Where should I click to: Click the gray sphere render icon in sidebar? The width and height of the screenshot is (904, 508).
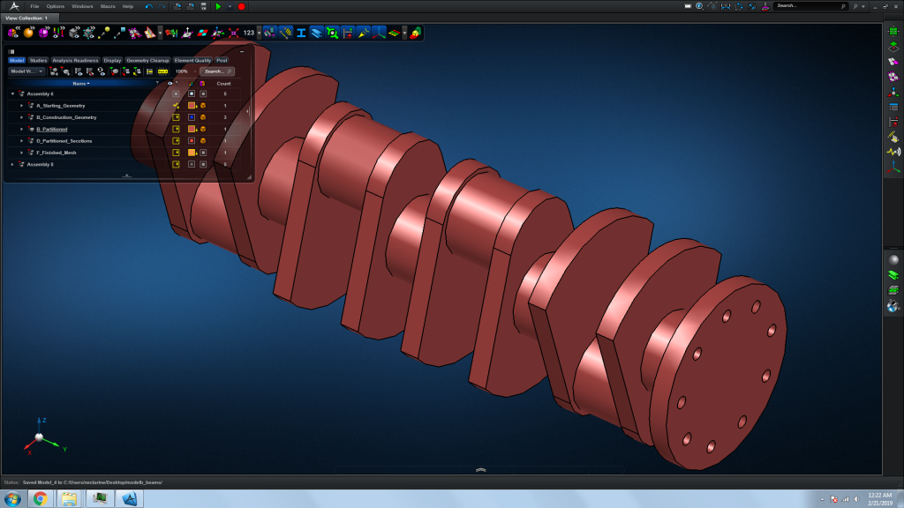tap(893, 260)
